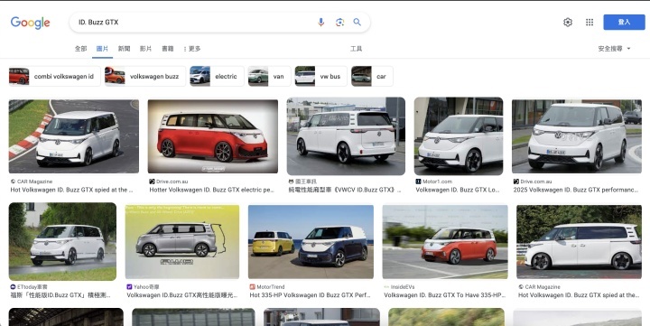The height and width of the screenshot is (326, 650).
Task: Open the 工具 options
Action: [x=356, y=49]
